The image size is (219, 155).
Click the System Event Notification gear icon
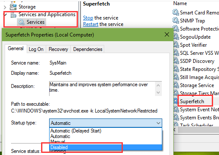176,110
